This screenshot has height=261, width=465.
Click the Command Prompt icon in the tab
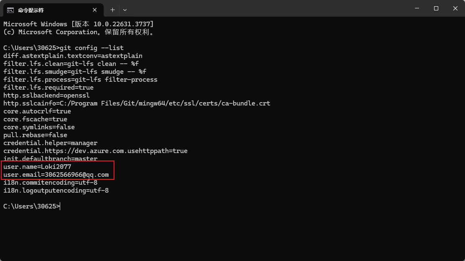click(x=10, y=10)
